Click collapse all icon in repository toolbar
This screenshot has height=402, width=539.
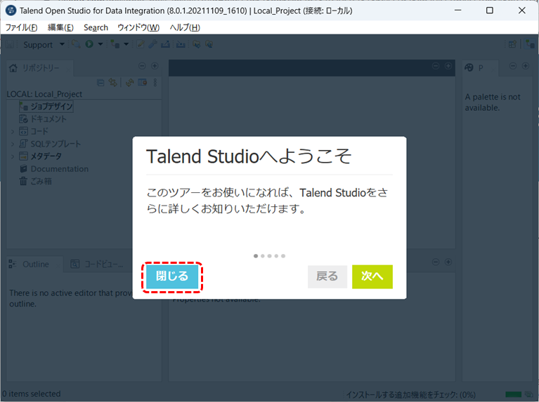point(100,82)
